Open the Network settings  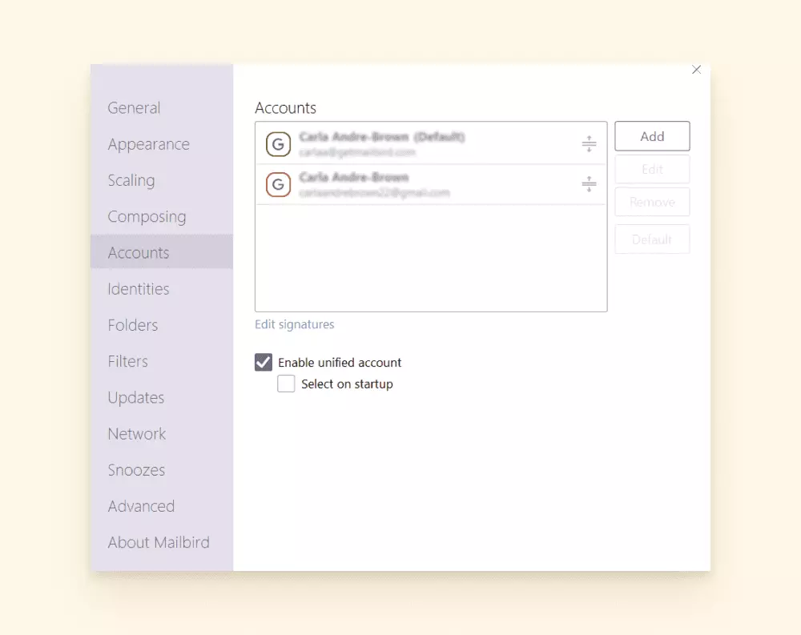(137, 434)
